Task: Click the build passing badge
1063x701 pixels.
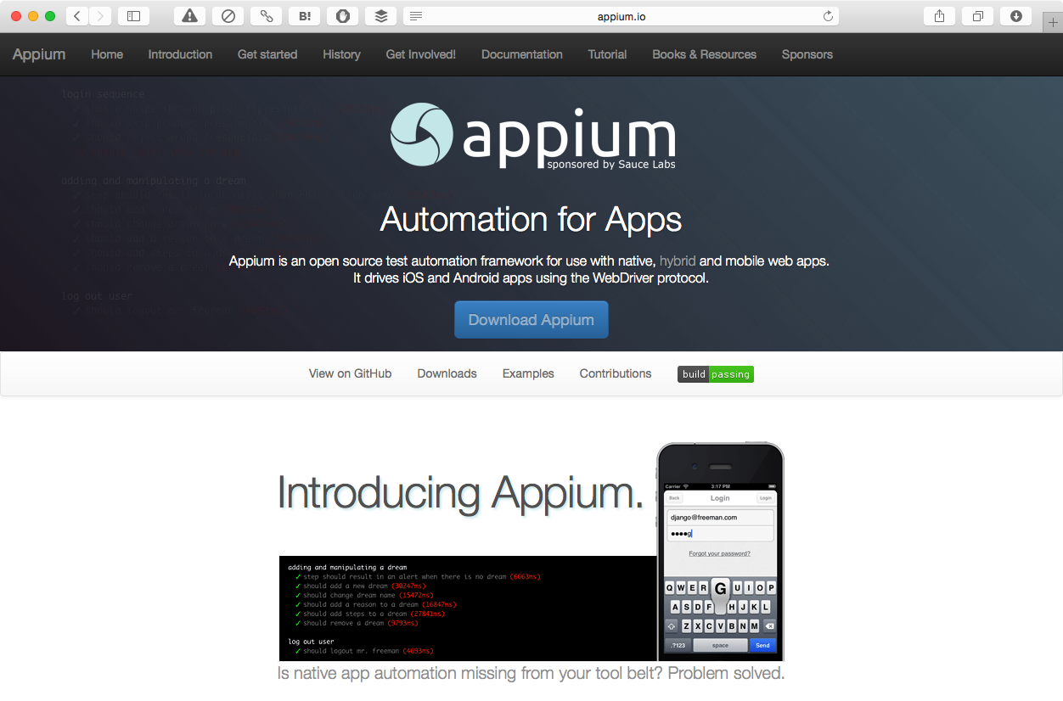Action: [x=715, y=374]
